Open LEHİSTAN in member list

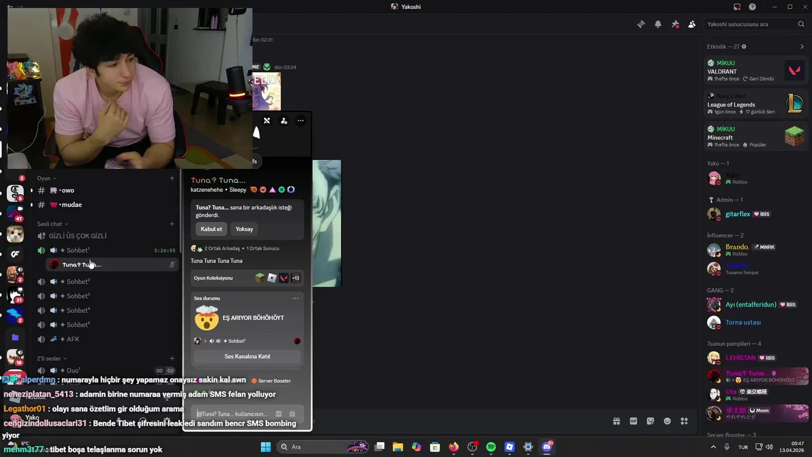click(x=756, y=358)
